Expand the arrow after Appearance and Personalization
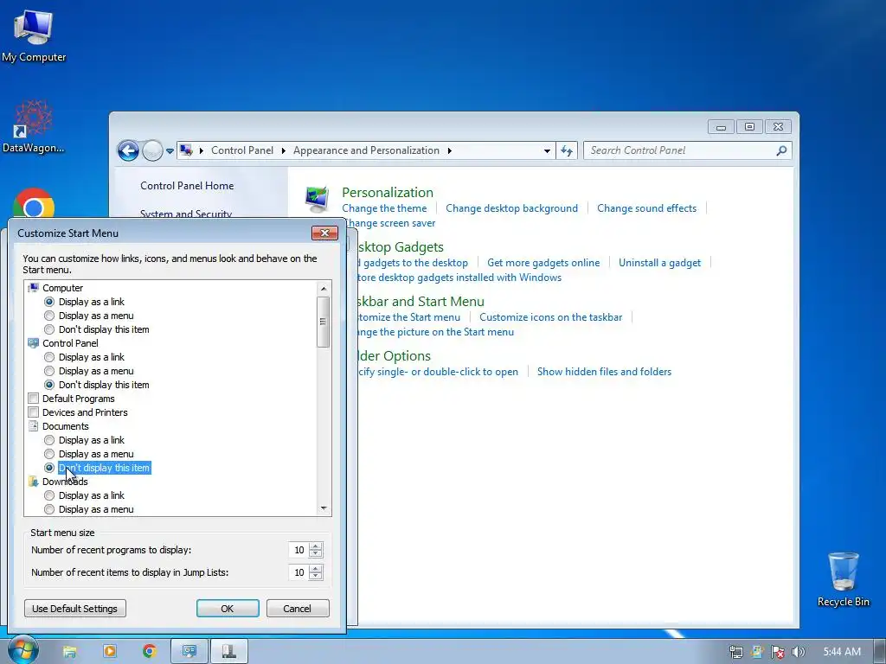 click(449, 150)
